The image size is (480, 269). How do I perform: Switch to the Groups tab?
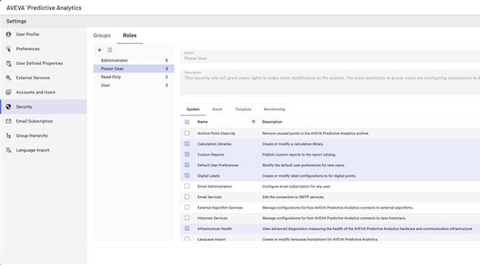(x=102, y=35)
